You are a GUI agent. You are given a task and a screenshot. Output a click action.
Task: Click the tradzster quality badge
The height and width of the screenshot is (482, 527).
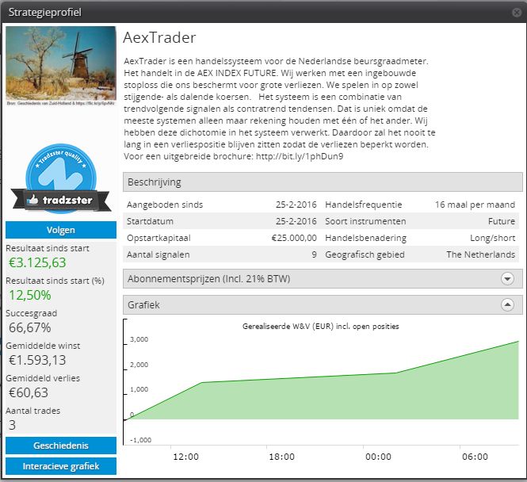[x=61, y=178]
